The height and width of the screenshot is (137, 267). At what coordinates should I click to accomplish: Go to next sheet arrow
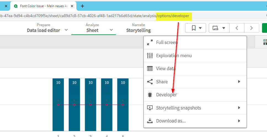(251, 28)
